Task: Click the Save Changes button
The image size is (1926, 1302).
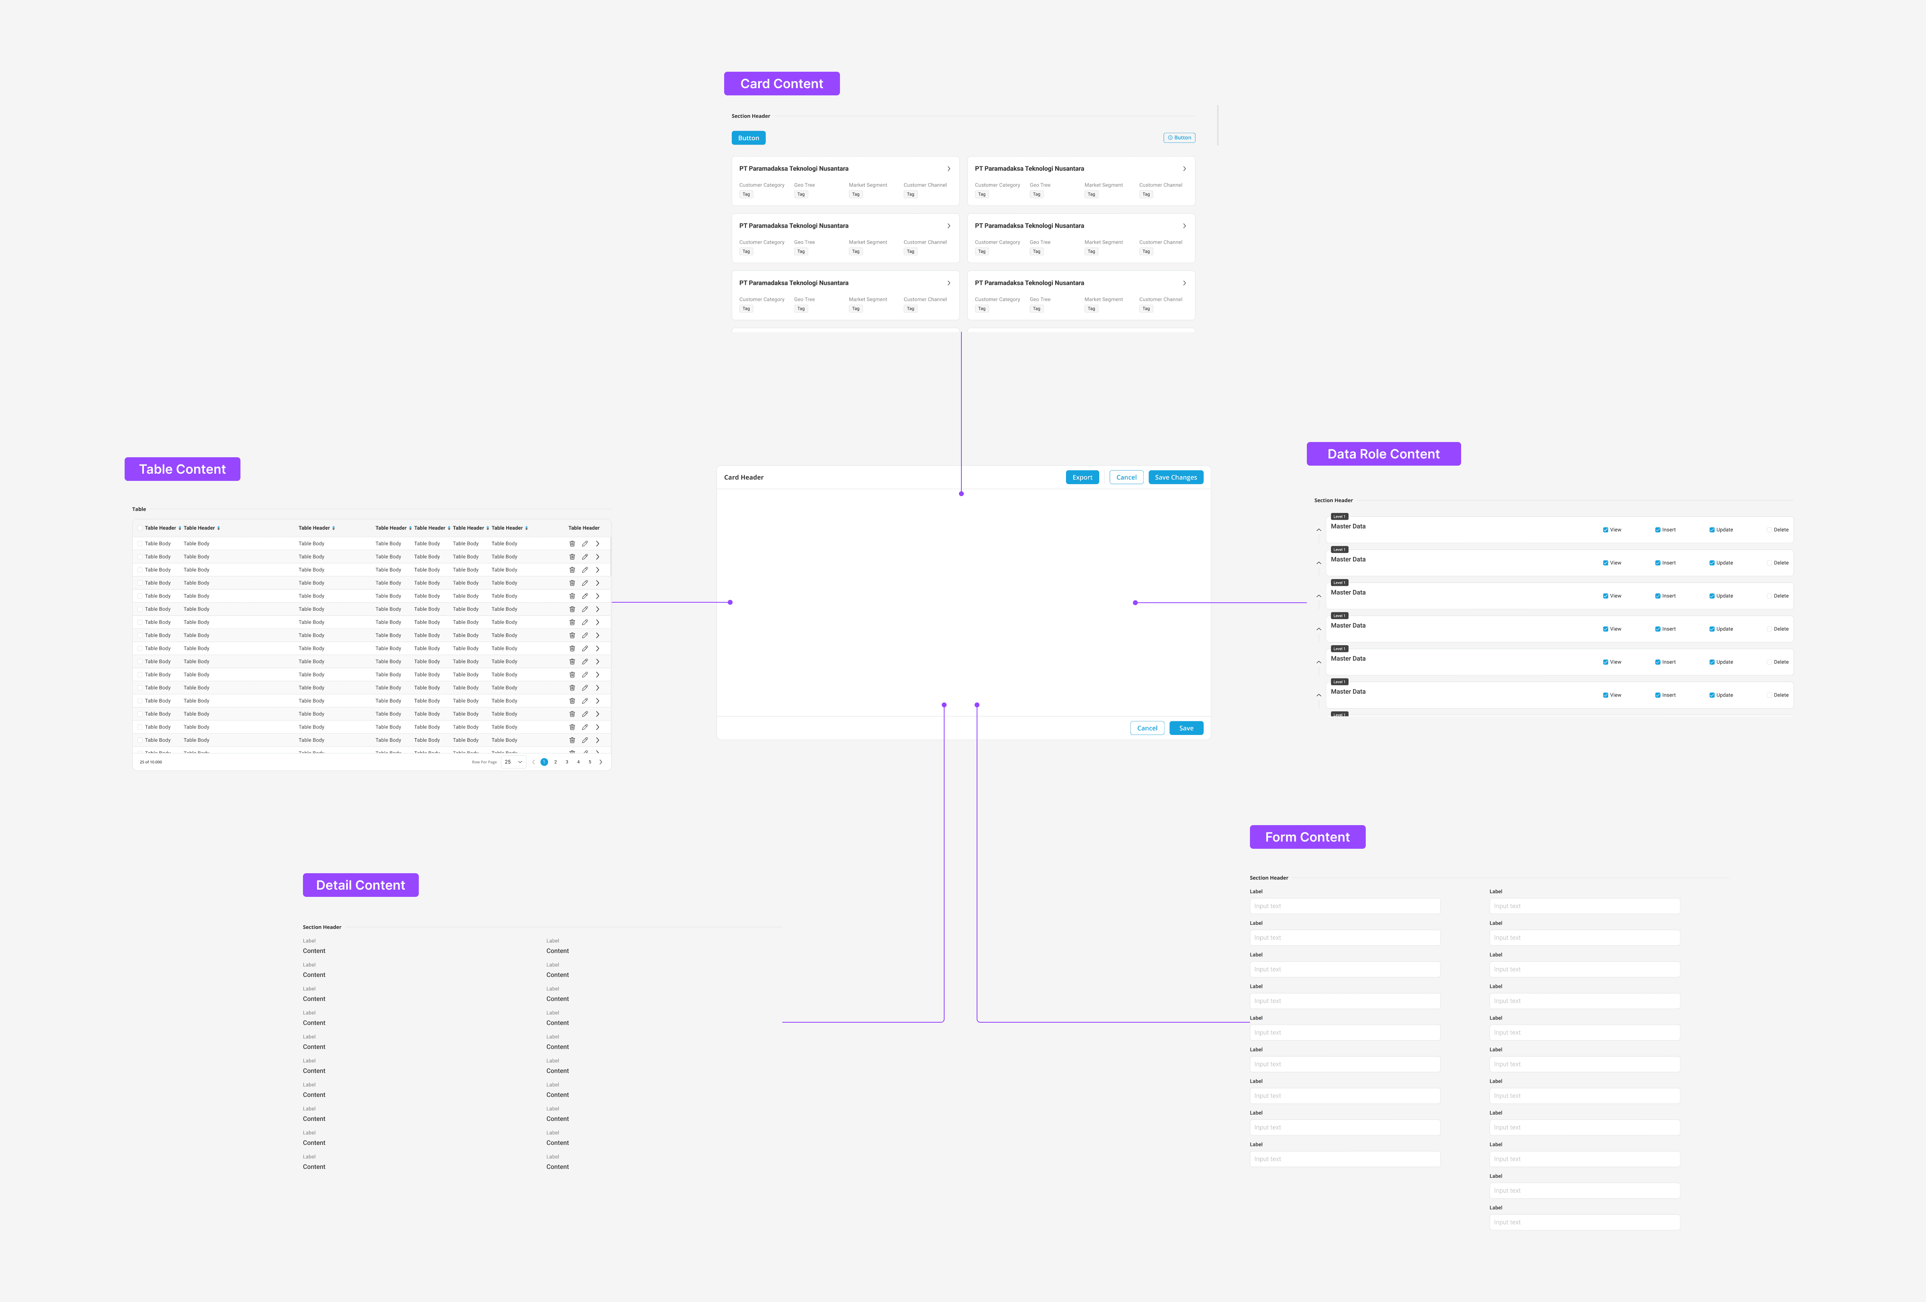Action: pos(1175,477)
